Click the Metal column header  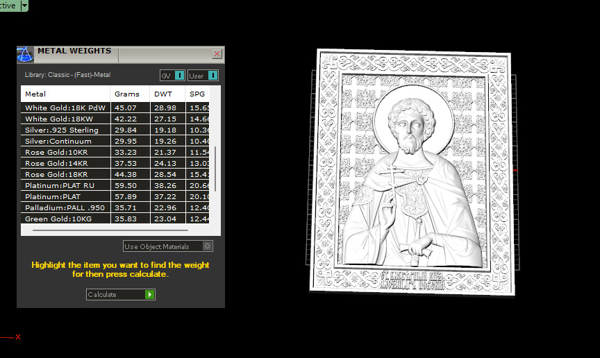[x=65, y=94]
